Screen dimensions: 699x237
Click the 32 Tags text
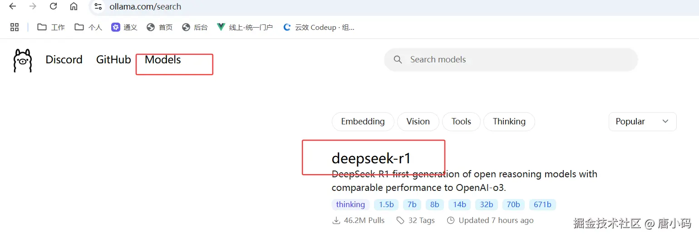pos(422,220)
